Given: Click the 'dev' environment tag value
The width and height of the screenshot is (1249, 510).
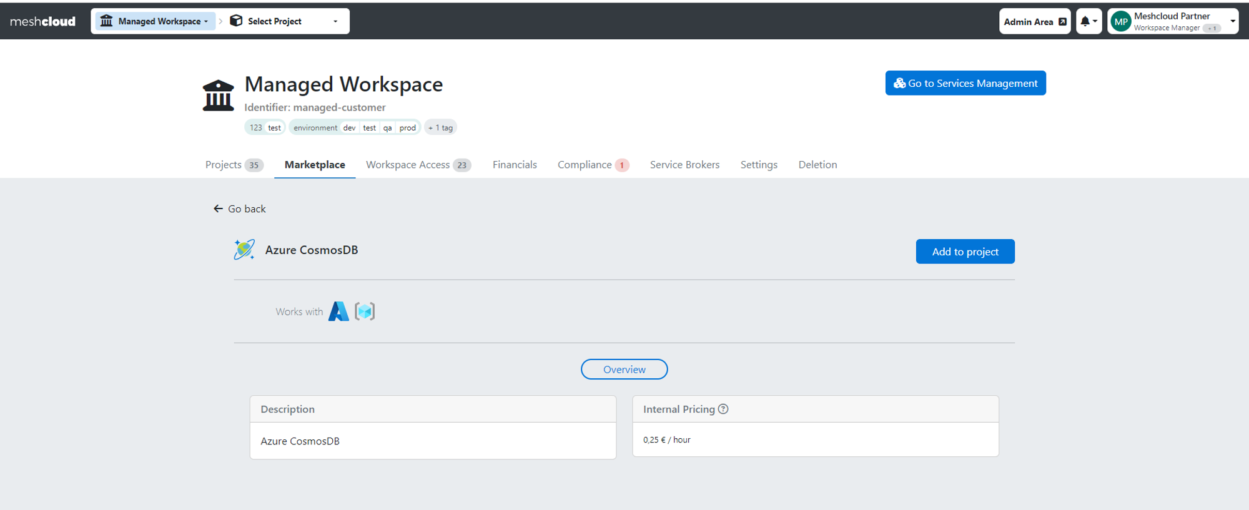Looking at the screenshot, I should (349, 127).
